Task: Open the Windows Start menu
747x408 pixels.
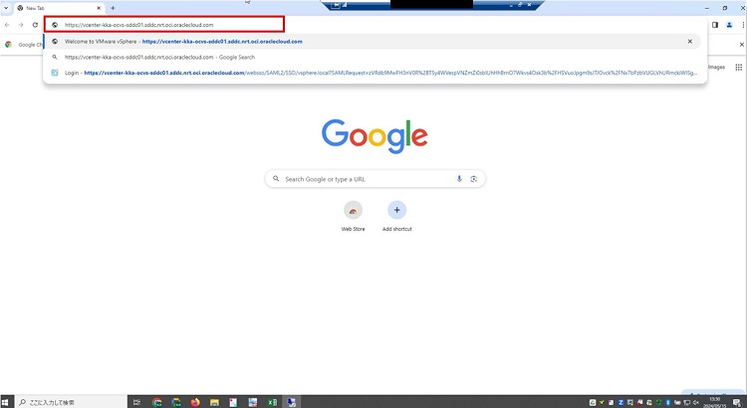Action: pyautogui.click(x=5, y=402)
